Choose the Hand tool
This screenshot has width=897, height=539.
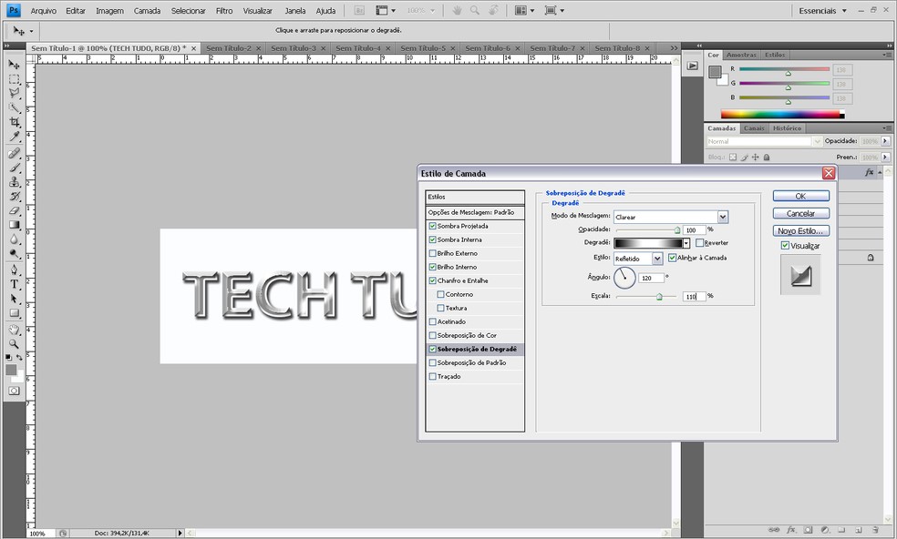[x=14, y=329]
